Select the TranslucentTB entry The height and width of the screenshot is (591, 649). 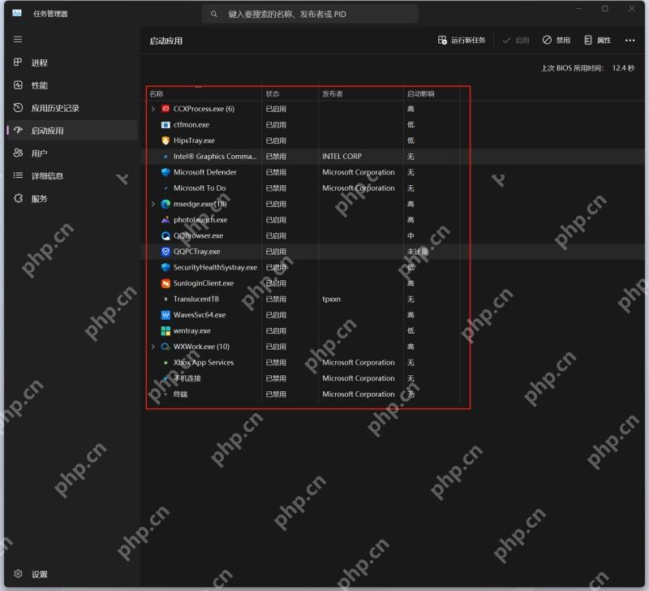point(196,299)
